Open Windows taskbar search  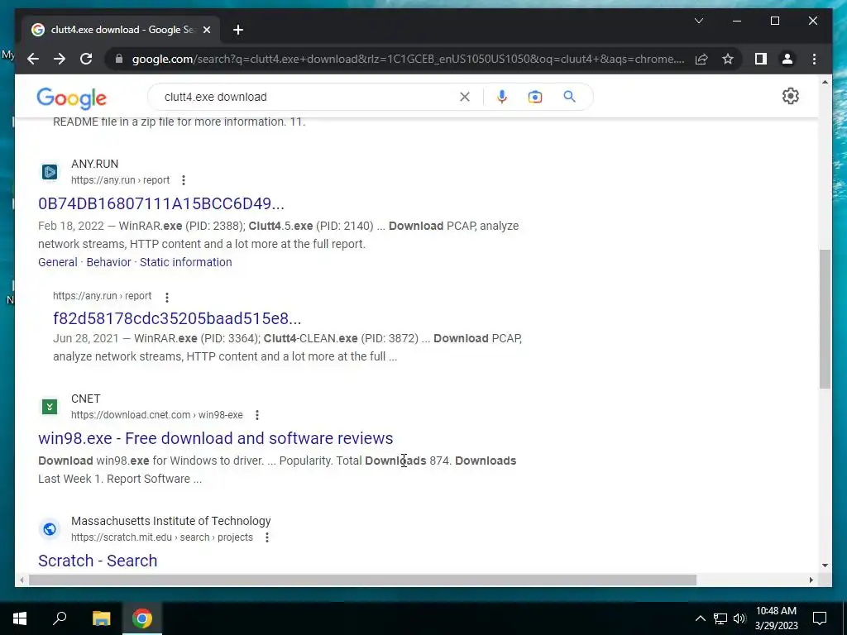(x=60, y=618)
